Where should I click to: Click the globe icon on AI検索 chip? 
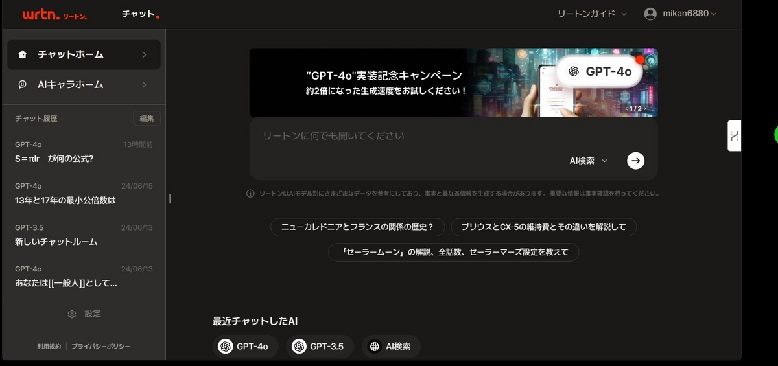coord(375,347)
